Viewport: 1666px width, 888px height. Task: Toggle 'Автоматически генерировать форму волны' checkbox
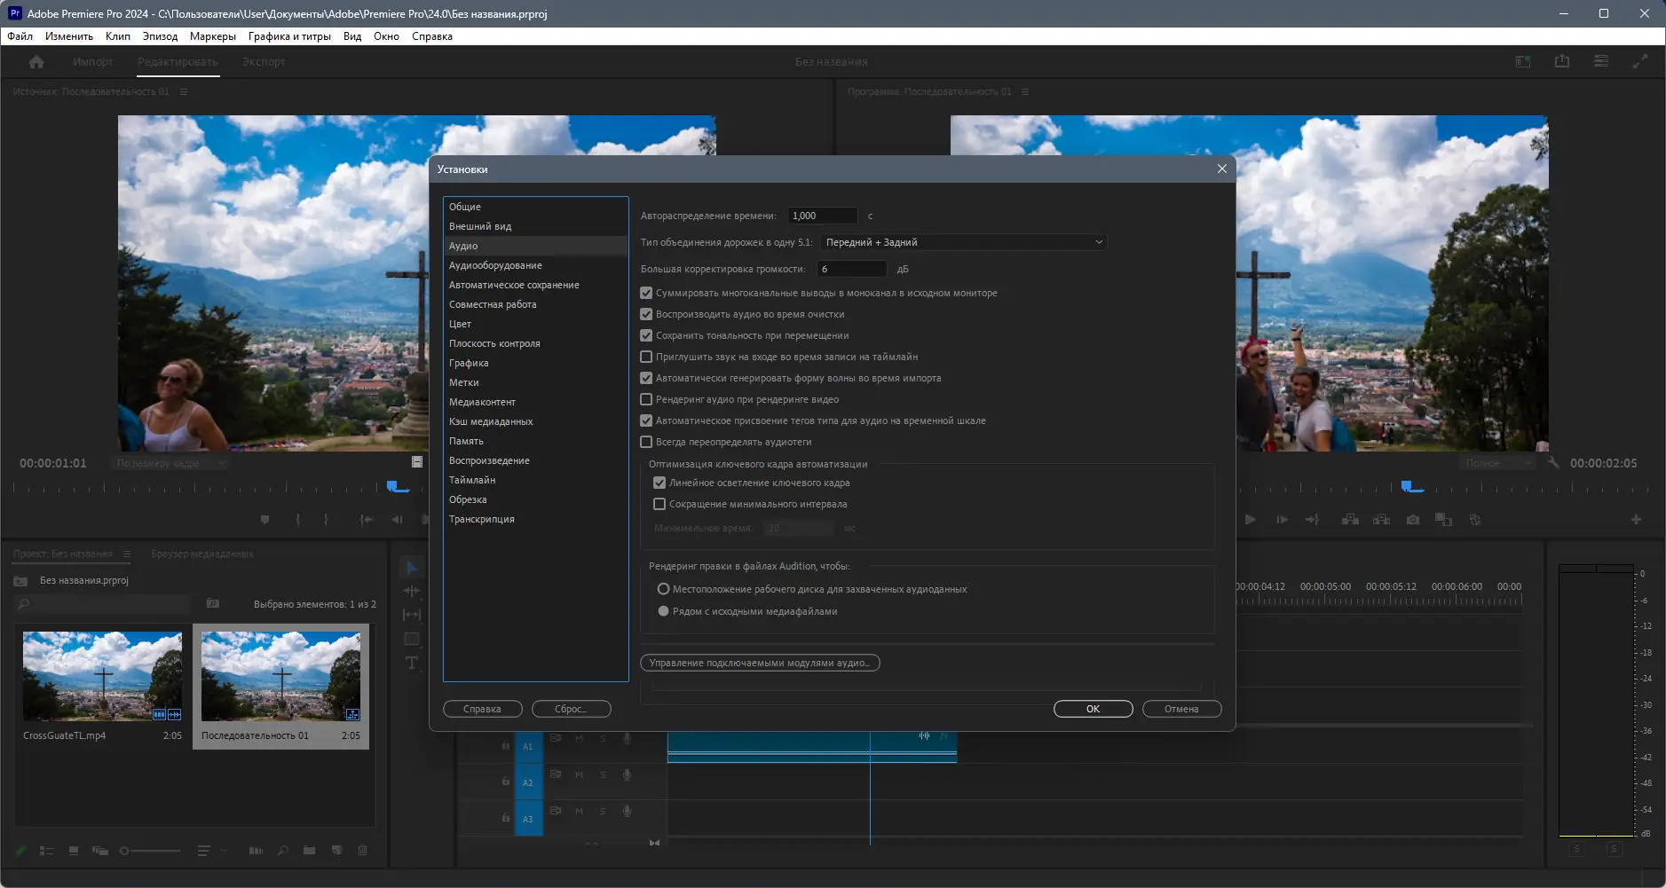(646, 378)
